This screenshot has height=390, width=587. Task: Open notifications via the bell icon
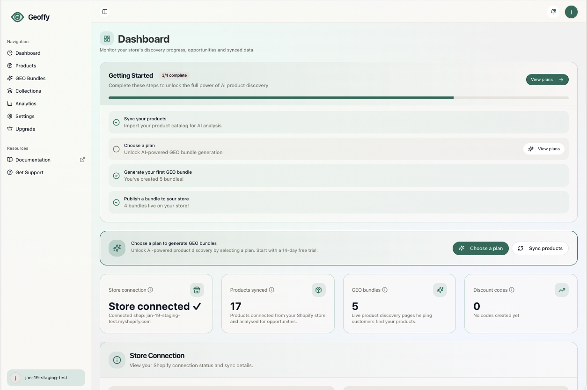click(x=553, y=12)
